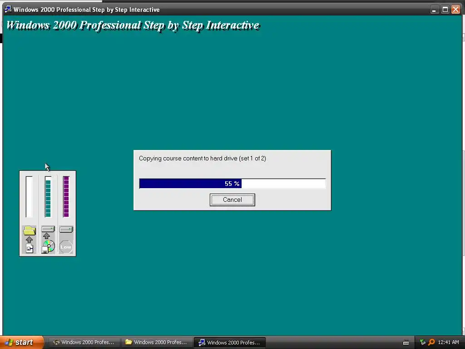Click the Copying course content status text

tap(202, 159)
